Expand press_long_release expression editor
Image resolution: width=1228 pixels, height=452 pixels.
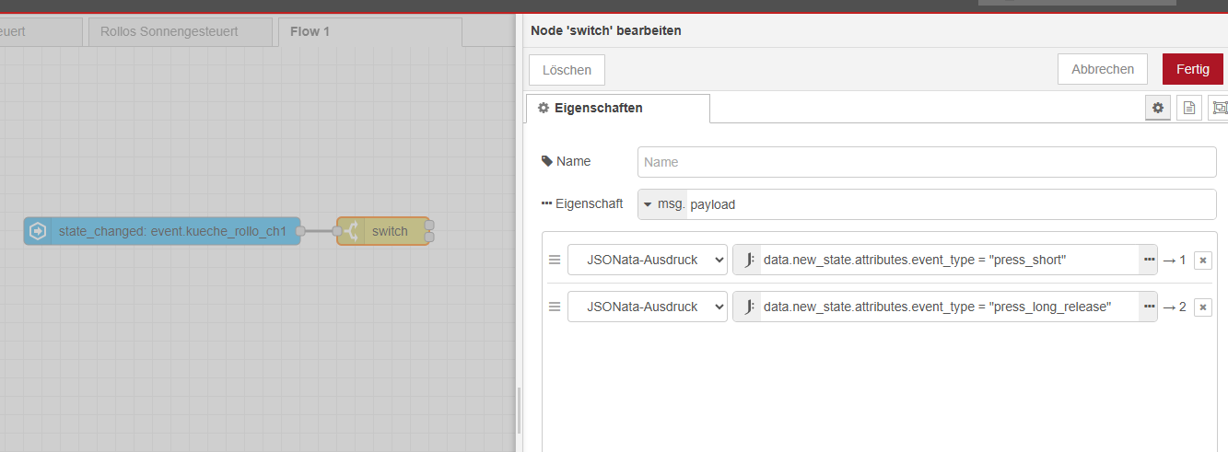click(x=1149, y=307)
